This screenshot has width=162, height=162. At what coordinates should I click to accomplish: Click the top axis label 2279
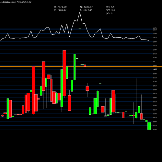(155, 28)
